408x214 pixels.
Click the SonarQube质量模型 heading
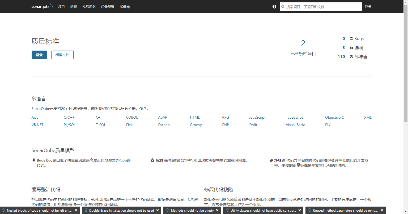[x=53, y=150]
